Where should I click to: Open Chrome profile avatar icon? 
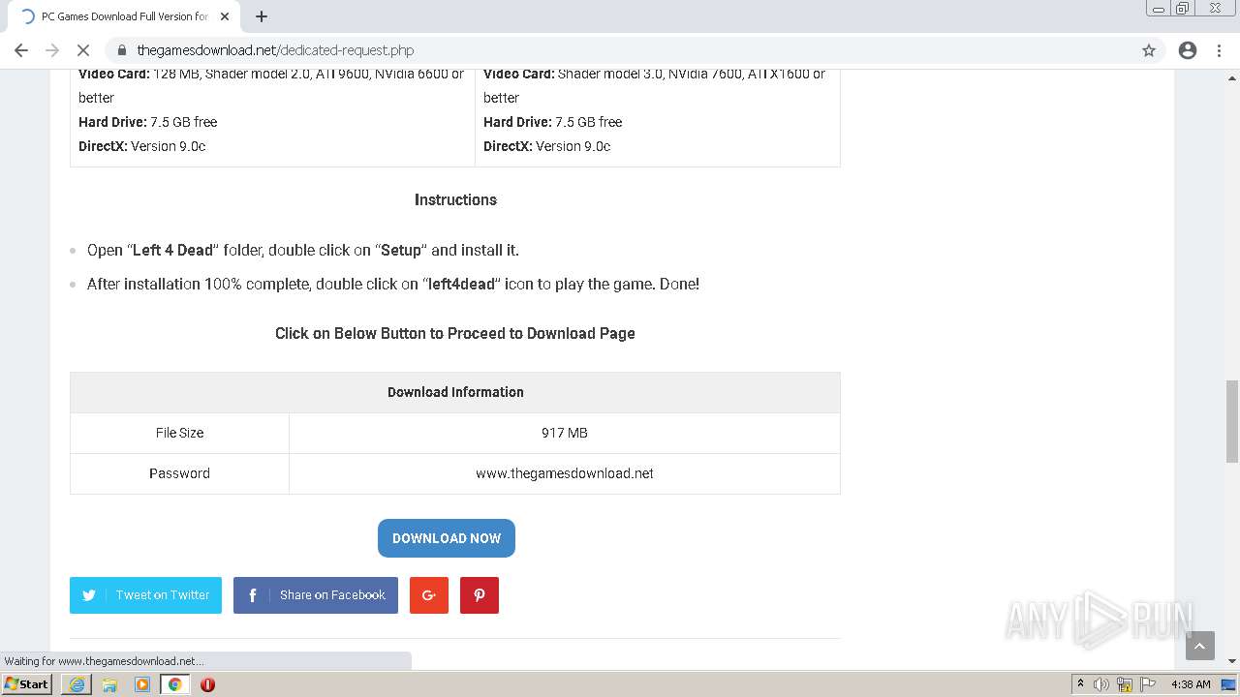click(x=1188, y=50)
